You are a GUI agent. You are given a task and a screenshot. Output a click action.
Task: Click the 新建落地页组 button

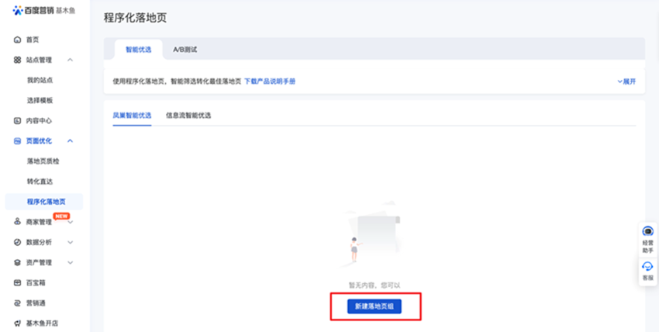pos(374,306)
